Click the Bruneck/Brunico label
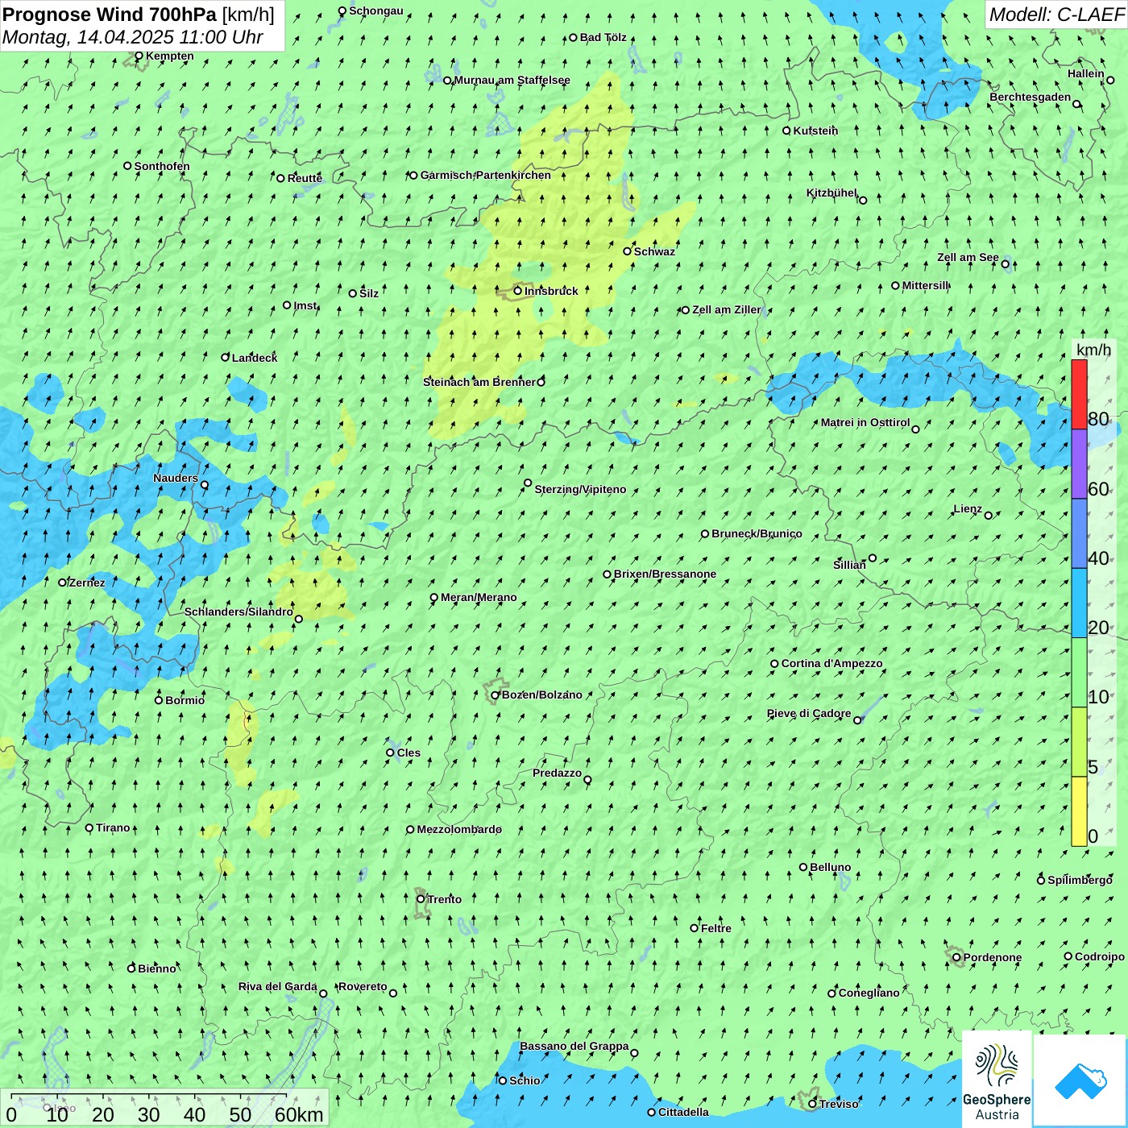This screenshot has width=1128, height=1128. [x=757, y=533]
